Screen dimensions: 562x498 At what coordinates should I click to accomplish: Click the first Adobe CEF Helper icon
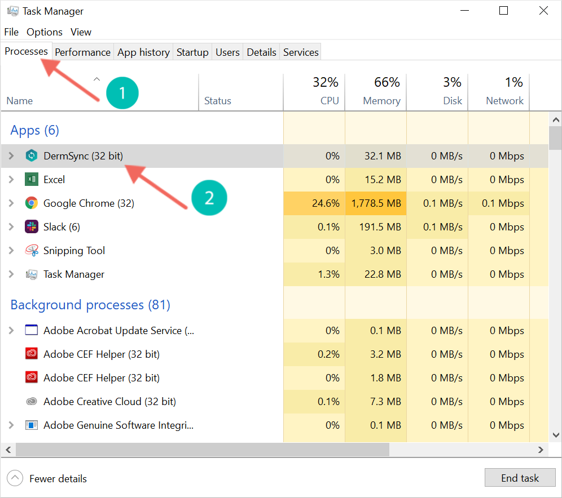pos(32,353)
